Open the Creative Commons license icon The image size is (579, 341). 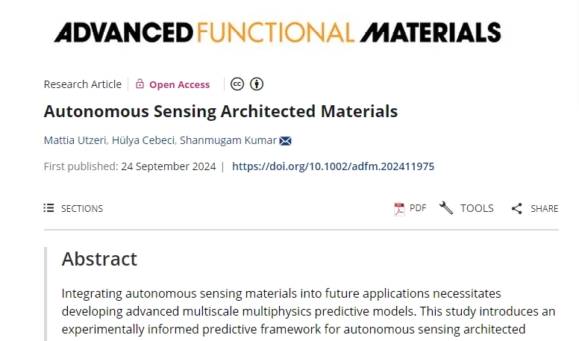(237, 84)
